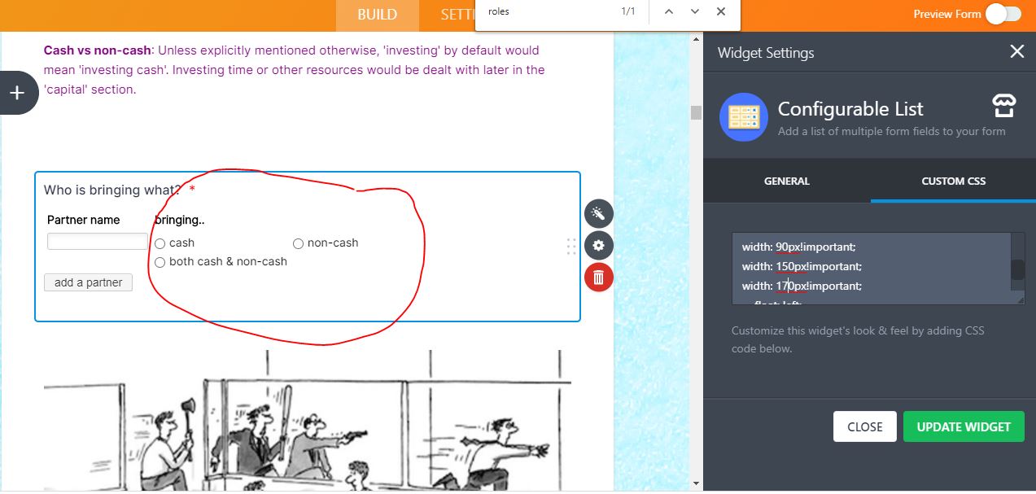Switch to the CUSTOM CSS tab
The image size is (1036, 494).
[x=953, y=181]
